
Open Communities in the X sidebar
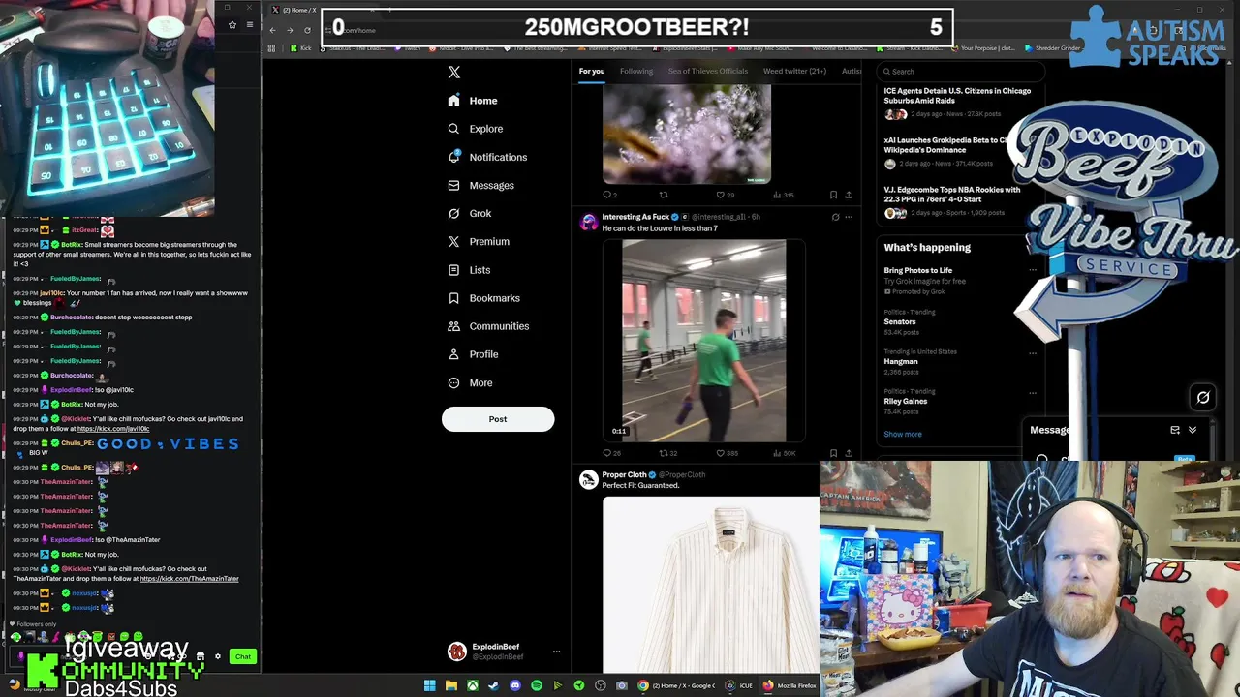[x=488, y=326]
